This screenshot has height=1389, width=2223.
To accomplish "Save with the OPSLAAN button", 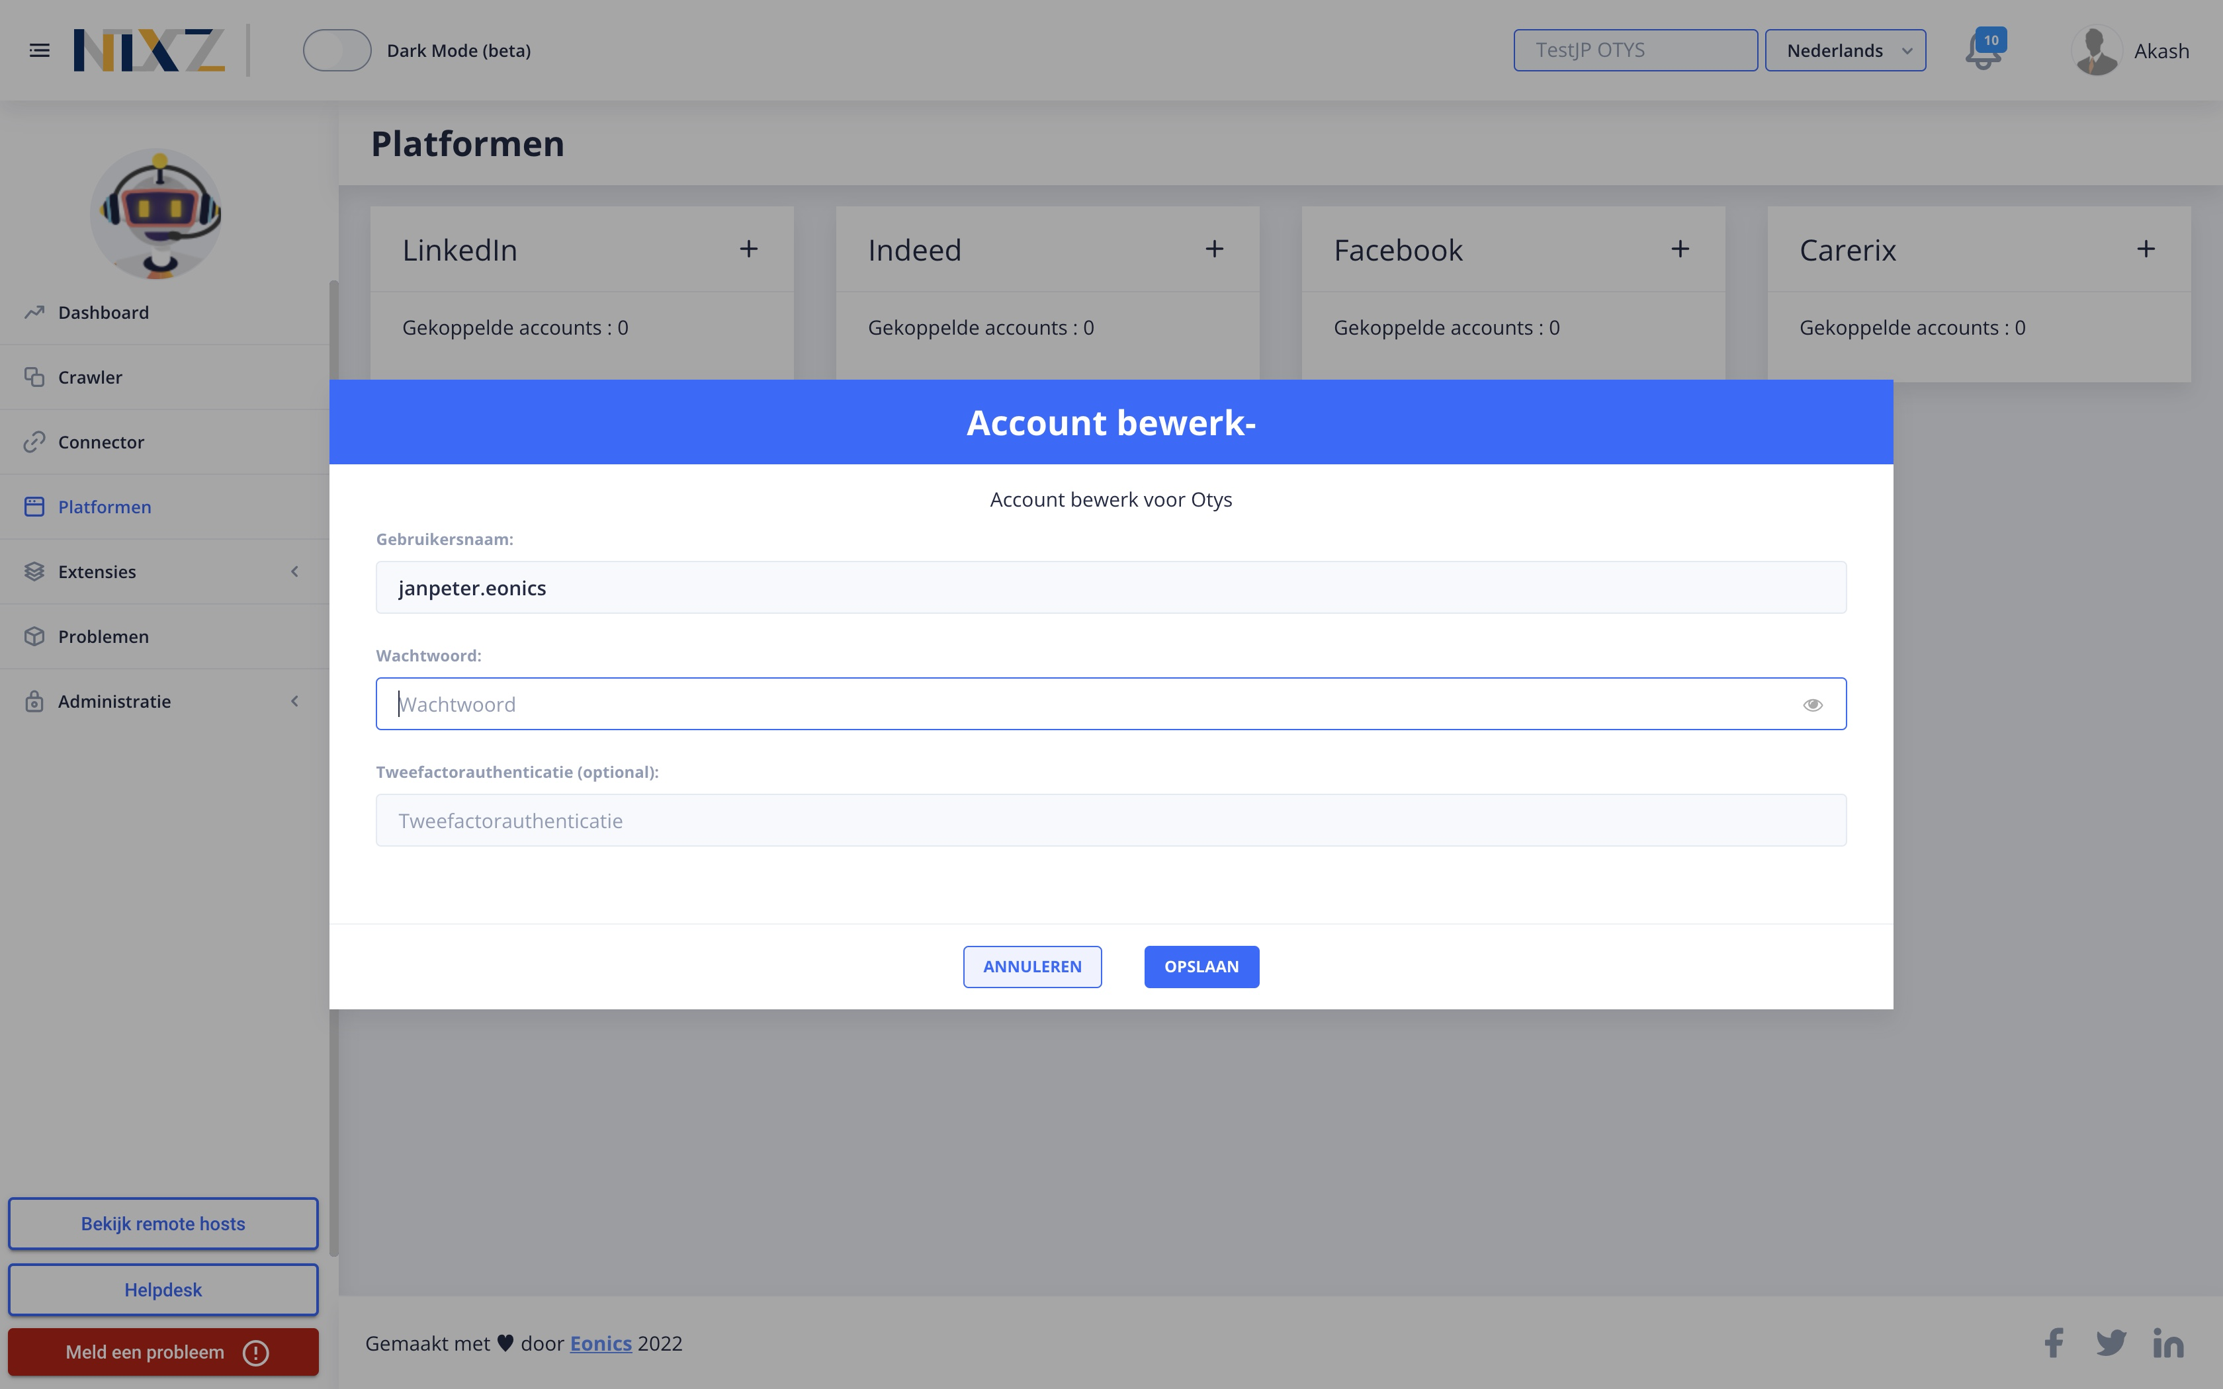I will [x=1201, y=966].
